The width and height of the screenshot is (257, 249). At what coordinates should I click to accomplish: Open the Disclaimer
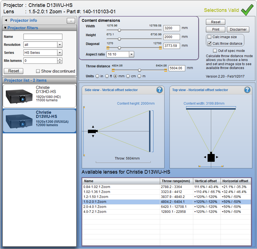[238, 30]
